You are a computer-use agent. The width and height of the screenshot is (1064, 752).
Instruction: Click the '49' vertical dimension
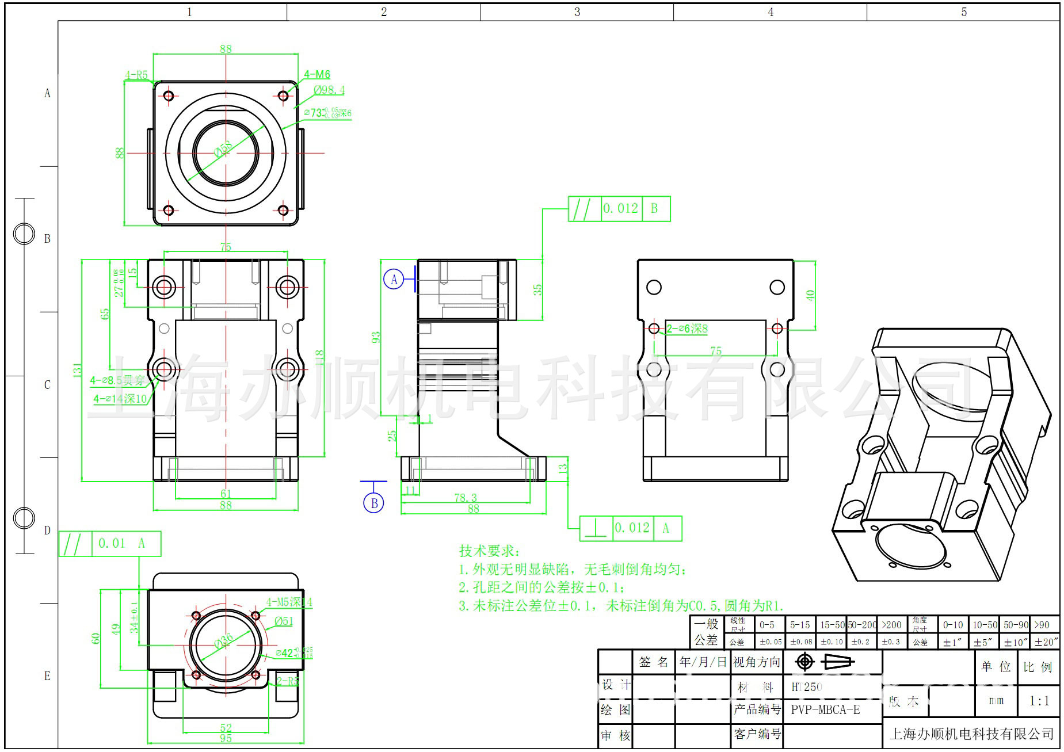[x=115, y=629]
